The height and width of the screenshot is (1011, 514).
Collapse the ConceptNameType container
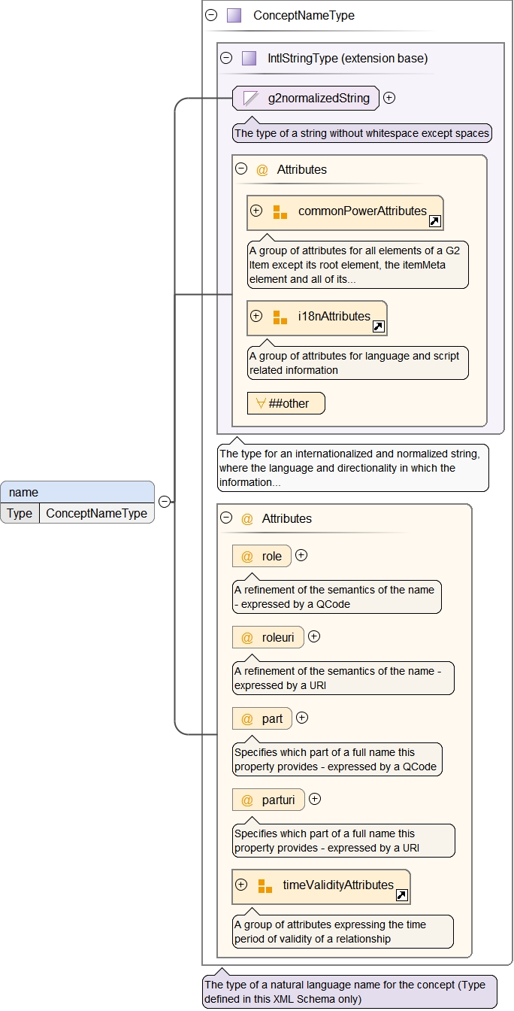[x=211, y=15]
